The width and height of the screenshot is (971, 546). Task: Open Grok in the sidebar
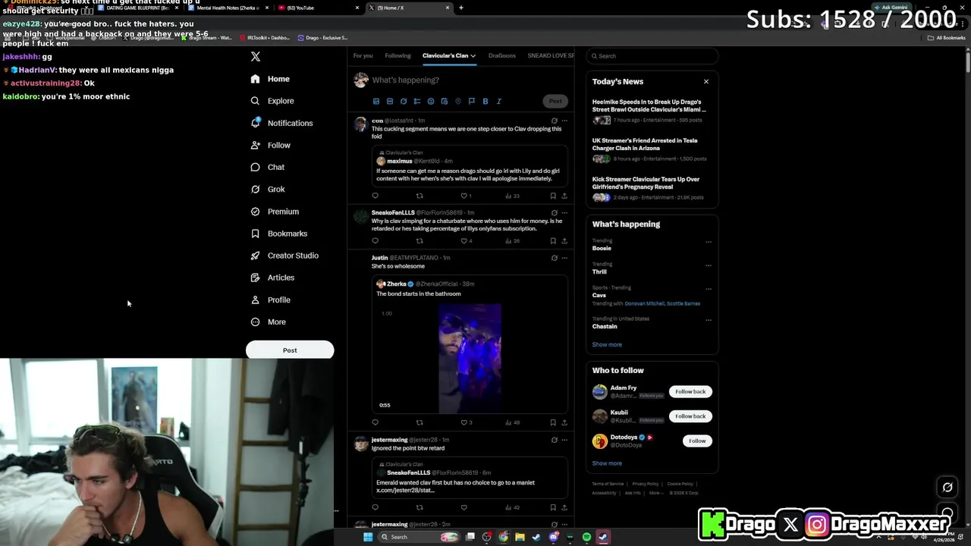click(268, 189)
